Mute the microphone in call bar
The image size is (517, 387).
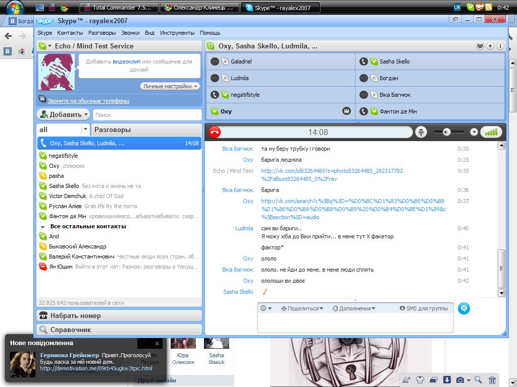click(x=421, y=133)
